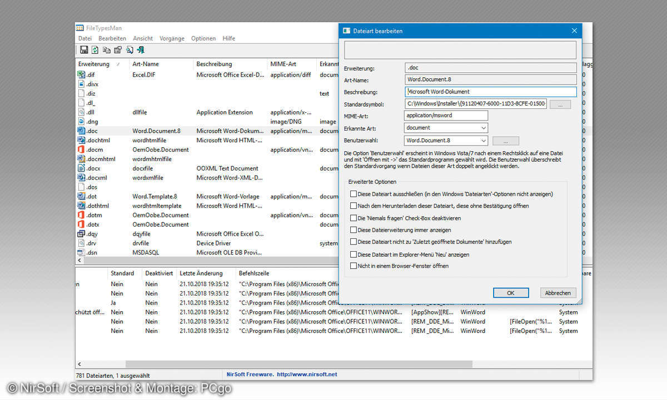Open the Datei menu
The height and width of the screenshot is (400, 667).
point(85,38)
